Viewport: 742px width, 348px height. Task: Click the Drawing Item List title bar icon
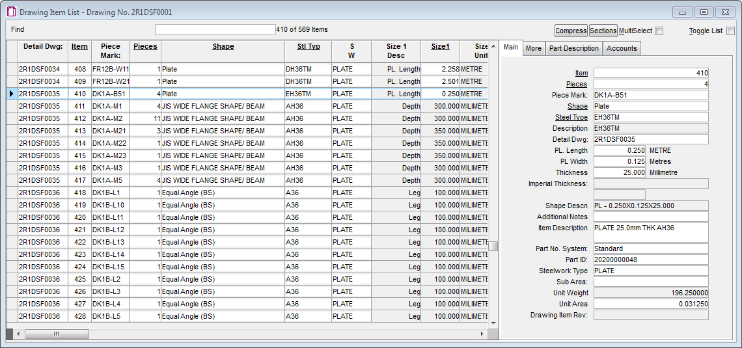[12, 12]
